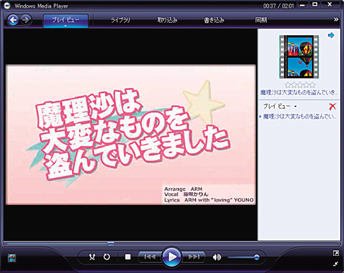Screen dimensions: 344x273
Task: Click the large Play button
Action: pos(172,257)
